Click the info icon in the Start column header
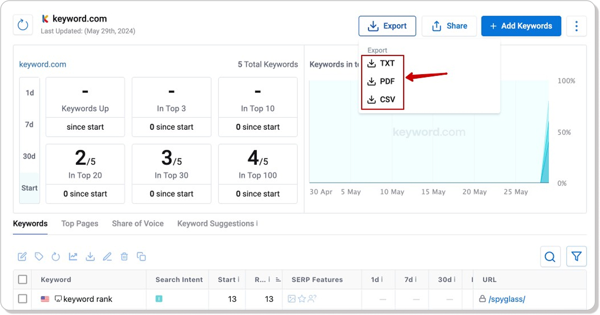The height and width of the screenshot is (315, 600). click(239, 280)
